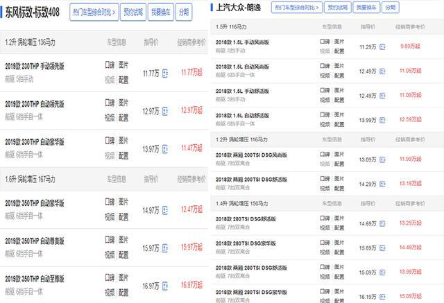The height and width of the screenshot is (303, 444).
Task: Select model name 2018款 两厢 280TSI DSG舒适版
Action: tap(251, 268)
